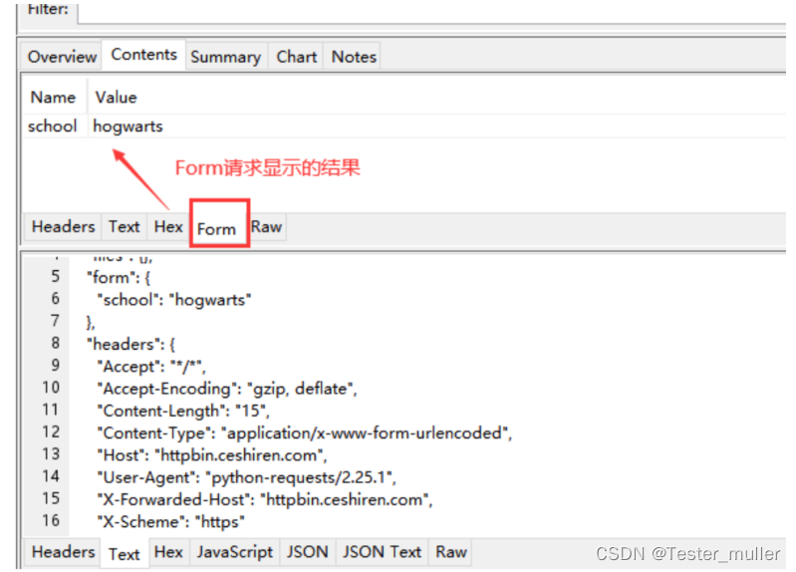Image resolution: width=796 pixels, height=572 pixels.
Task: Open response JavaScript tab
Action: coord(234,552)
